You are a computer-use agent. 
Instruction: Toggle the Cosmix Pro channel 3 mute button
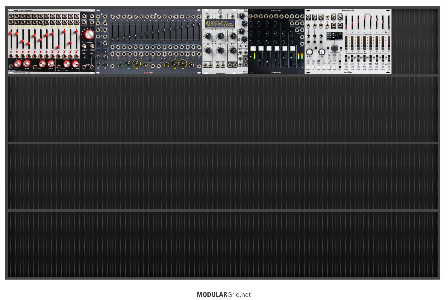269,48
